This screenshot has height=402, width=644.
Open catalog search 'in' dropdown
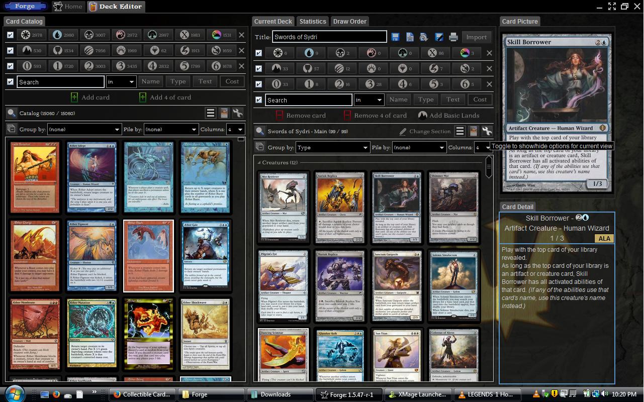[121, 82]
